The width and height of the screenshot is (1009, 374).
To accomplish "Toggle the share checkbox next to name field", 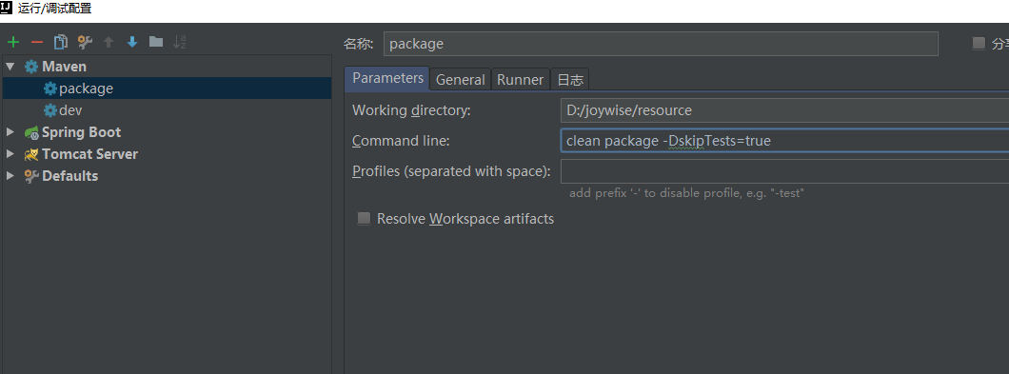I will 979,44.
